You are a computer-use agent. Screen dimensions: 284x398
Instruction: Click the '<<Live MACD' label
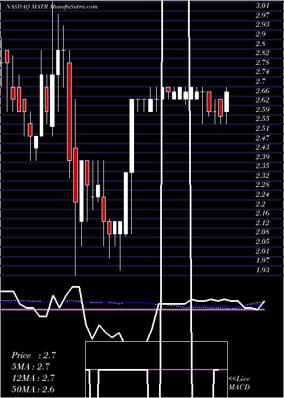pyautogui.click(x=239, y=383)
